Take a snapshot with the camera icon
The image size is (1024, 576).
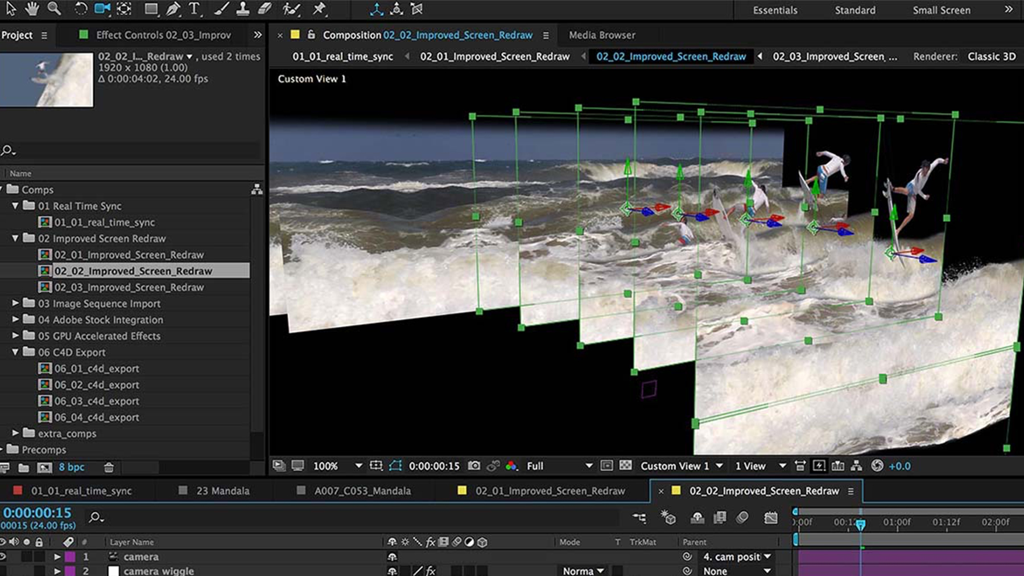point(473,466)
